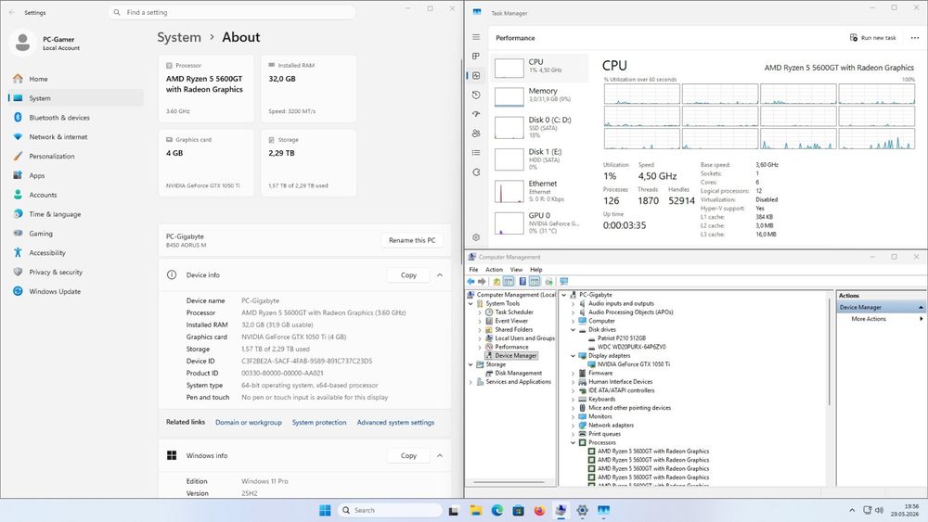Image resolution: width=928 pixels, height=522 pixels.
Task: Expand the Keyboards device category
Action: pyautogui.click(x=573, y=399)
